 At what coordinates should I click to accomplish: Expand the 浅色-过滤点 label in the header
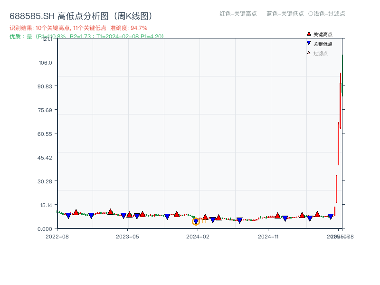(327, 14)
